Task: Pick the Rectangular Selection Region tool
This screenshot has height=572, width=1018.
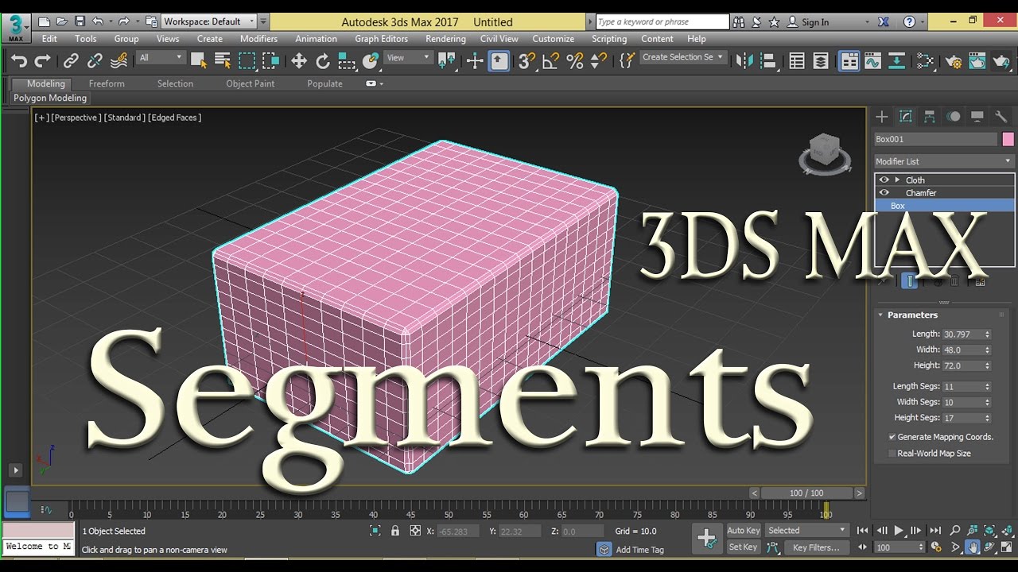Action: [x=247, y=60]
